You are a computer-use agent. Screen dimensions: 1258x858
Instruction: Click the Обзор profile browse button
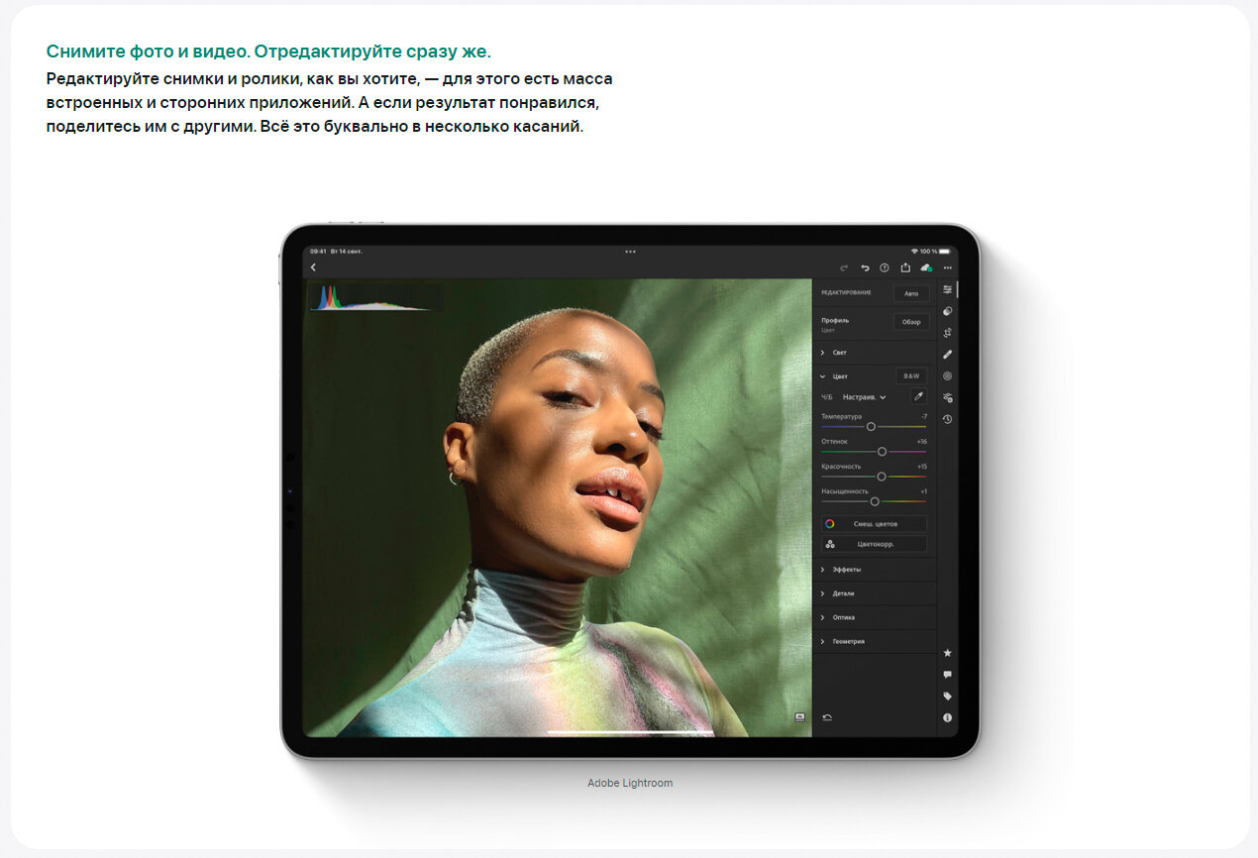click(910, 322)
